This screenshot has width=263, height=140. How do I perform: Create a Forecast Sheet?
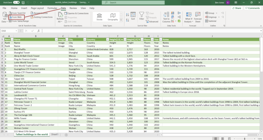point(198,17)
